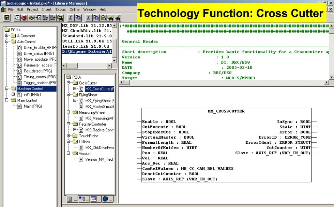Select Drive_status (PRG) in project tree
Viewport: 334px width, 207px height.
39,53
